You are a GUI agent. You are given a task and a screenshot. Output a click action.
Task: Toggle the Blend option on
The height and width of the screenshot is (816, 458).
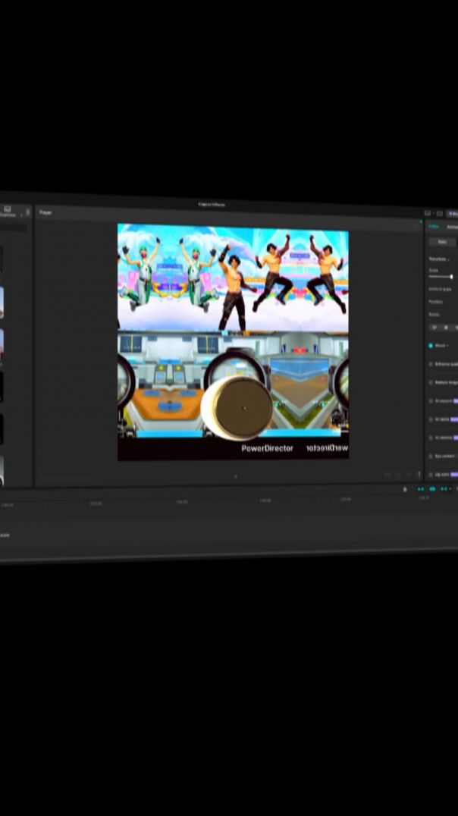tap(431, 346)
